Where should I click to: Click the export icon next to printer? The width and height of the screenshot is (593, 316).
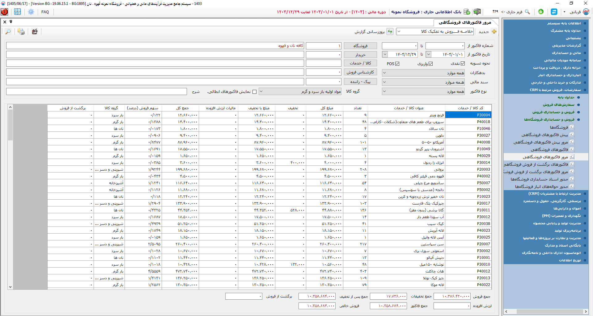[35, 31]
